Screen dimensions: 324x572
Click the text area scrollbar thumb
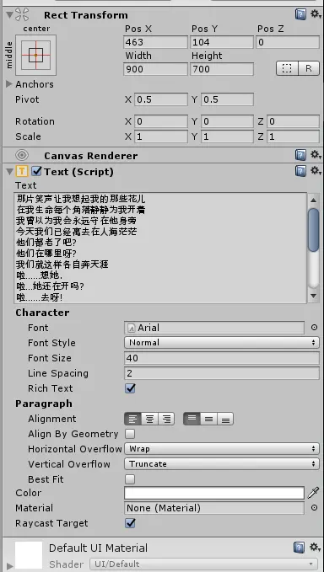(313, 230)
